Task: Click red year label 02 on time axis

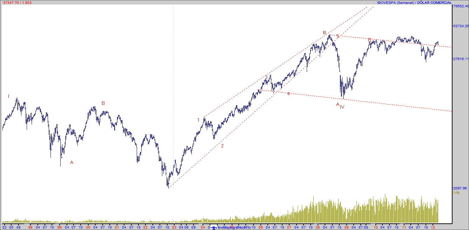Action: click(x=145, y=227)
